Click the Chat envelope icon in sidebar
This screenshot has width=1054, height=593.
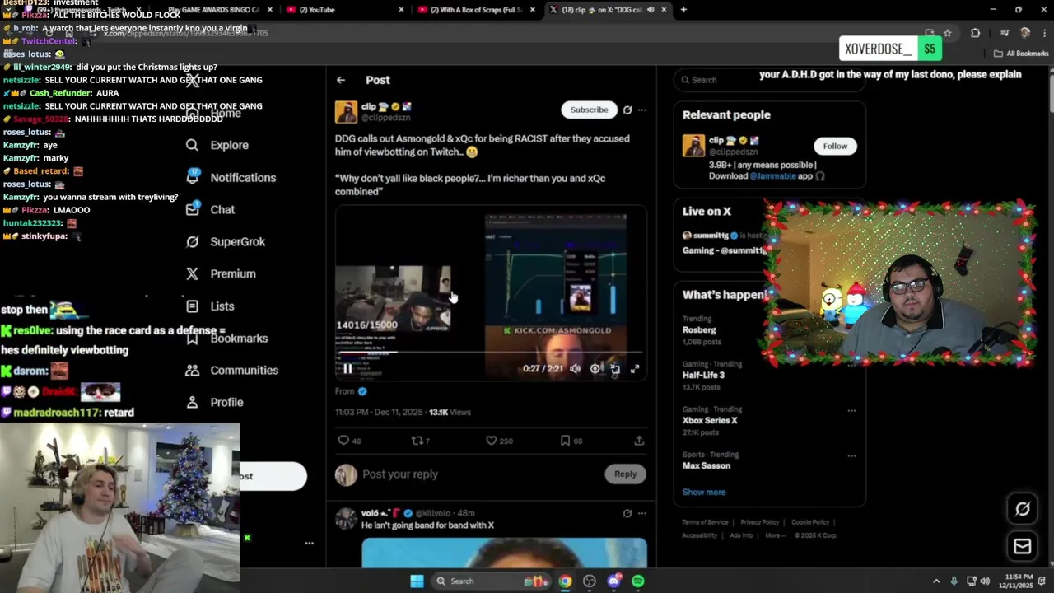click(192, 208)
